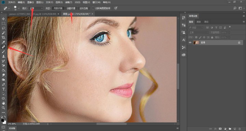This screenshot has width=246, height=131.
Task: Select the Crop tool
Action: coord(3,38)
